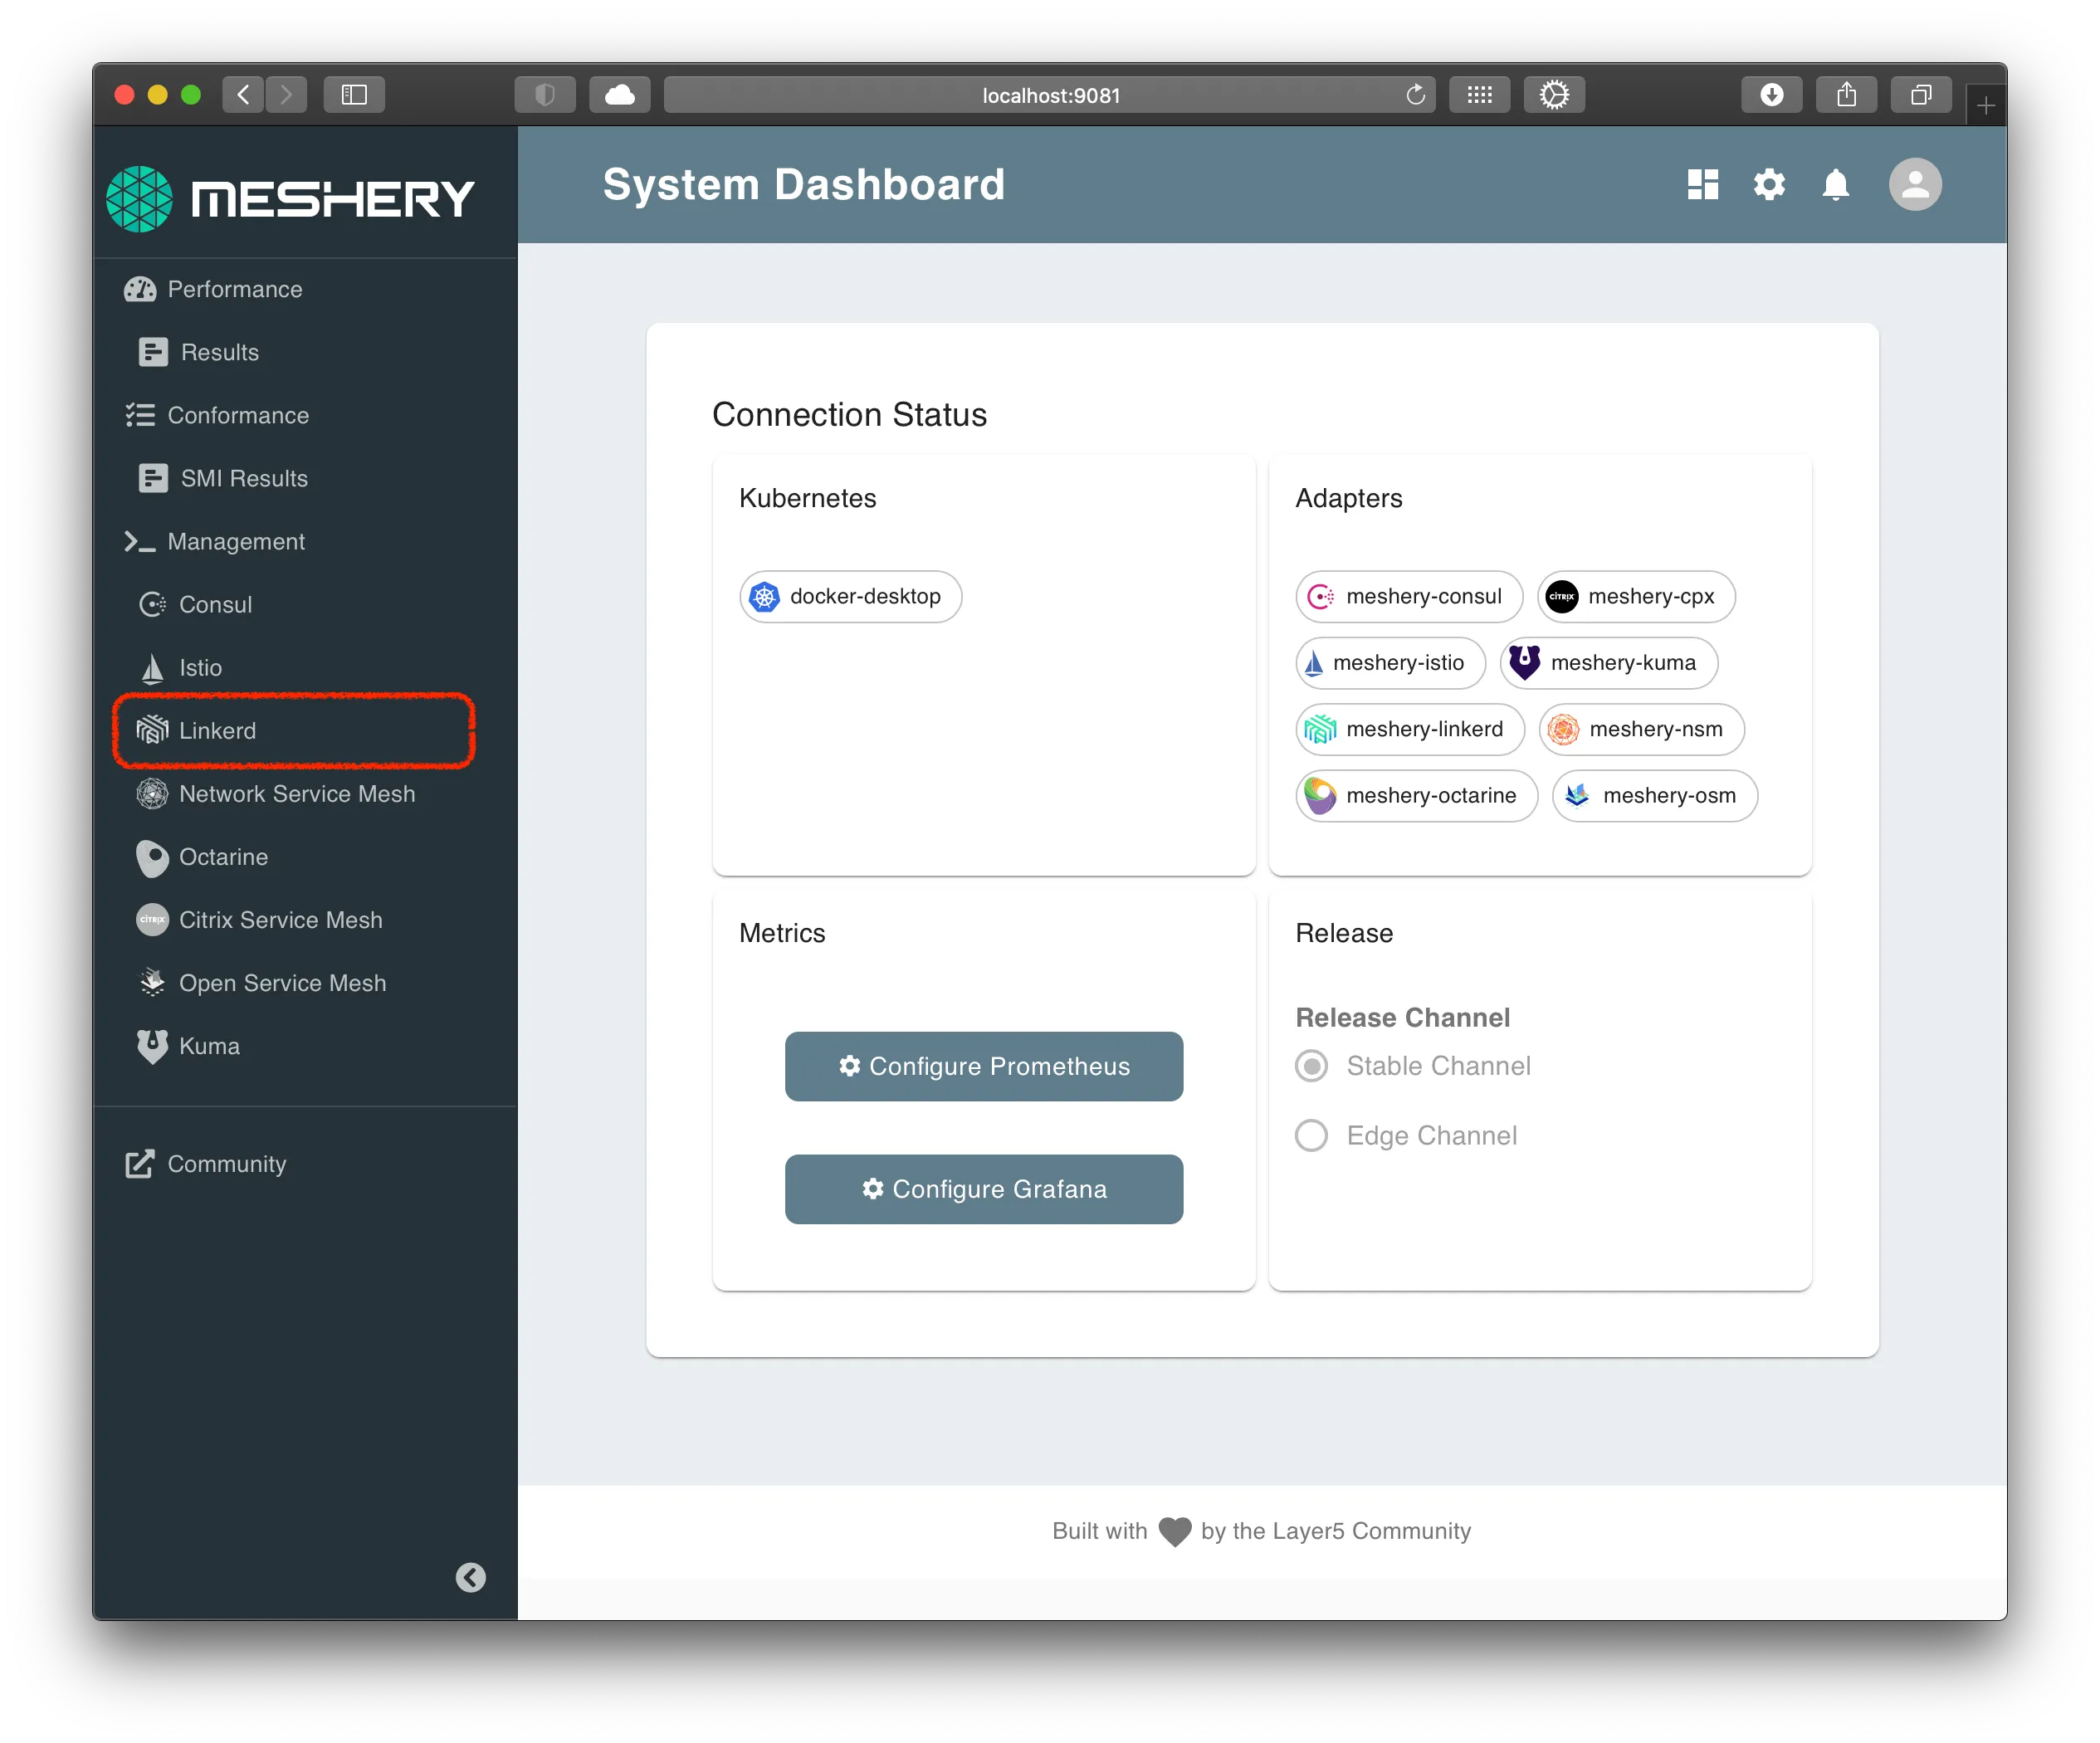
Task: Click the Configure Prometheus button
Action: coord(984,1066)
